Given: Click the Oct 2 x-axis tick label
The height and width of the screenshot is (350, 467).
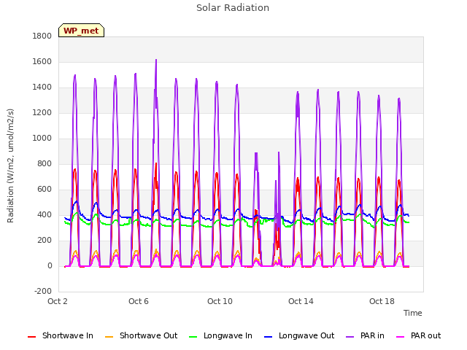Looking at the screenshot, I should pyautogui.click(x=58, y=301).
